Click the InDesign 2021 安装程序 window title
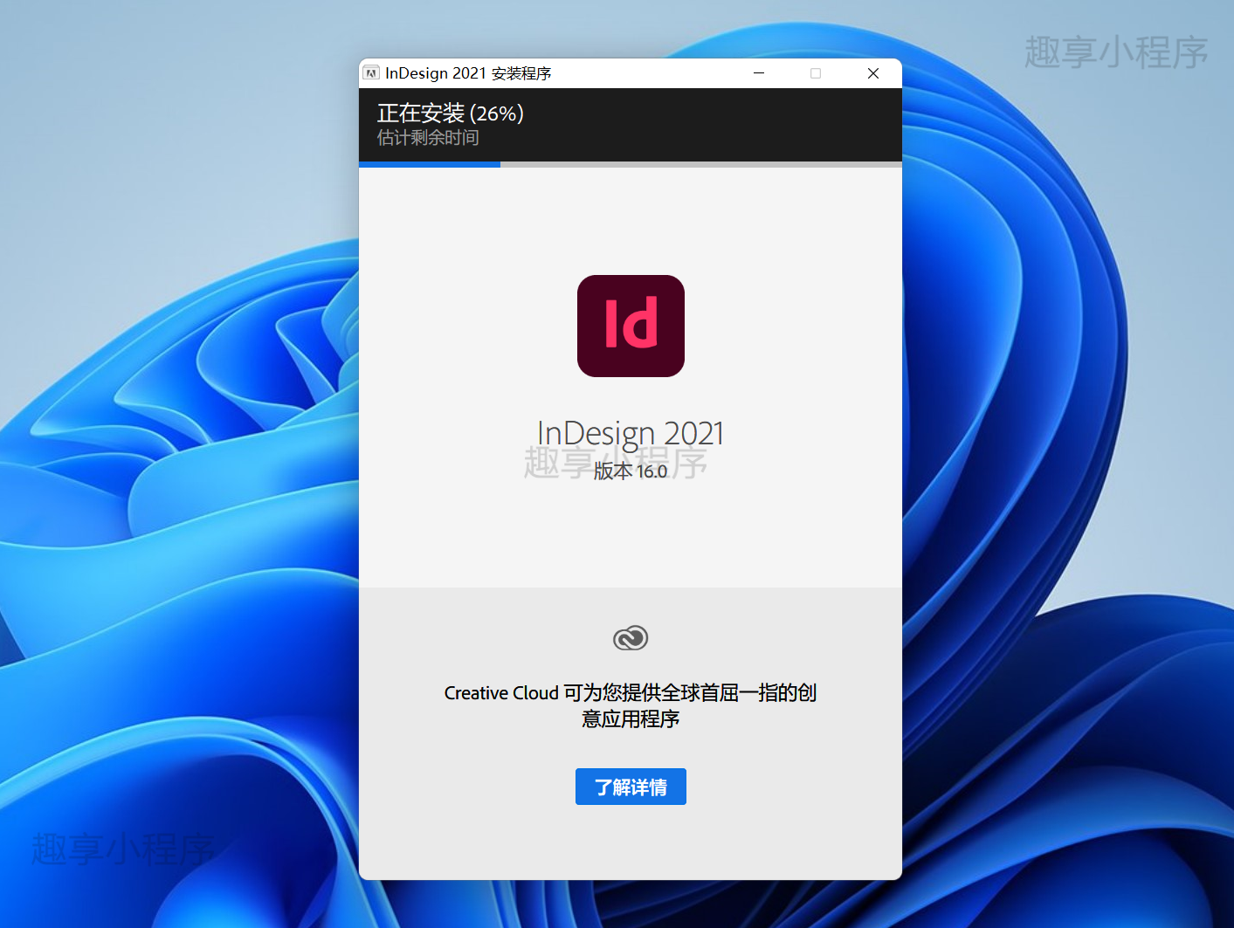Image resolution: width=1234 pixels, height=928 pixels. [x=468, y=73]
